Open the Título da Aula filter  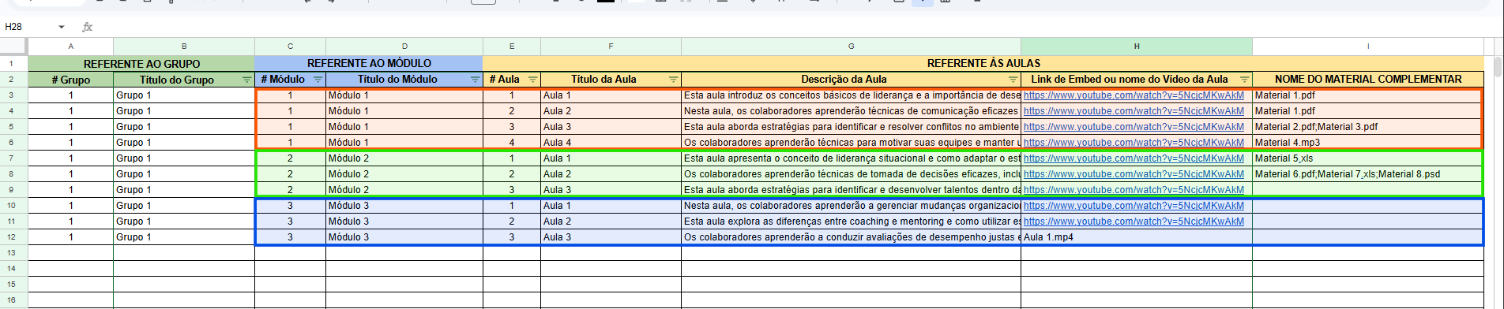point(673,80)
